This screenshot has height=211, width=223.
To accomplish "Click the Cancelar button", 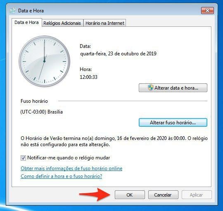I will (x=163, y=195).
